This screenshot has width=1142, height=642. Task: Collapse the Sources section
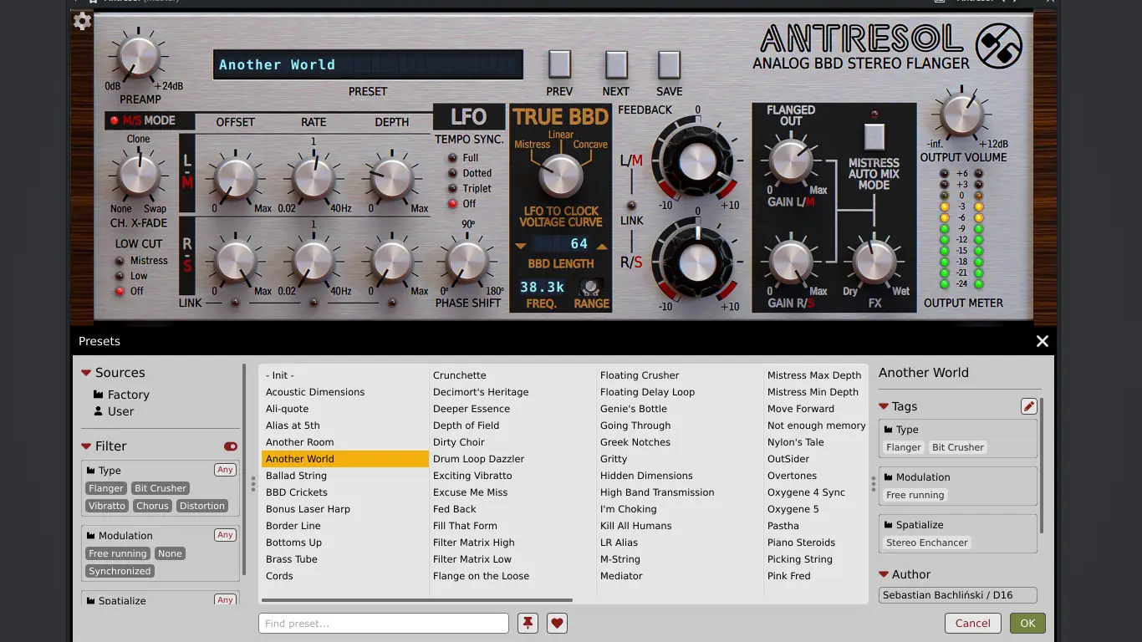point(86,373)
